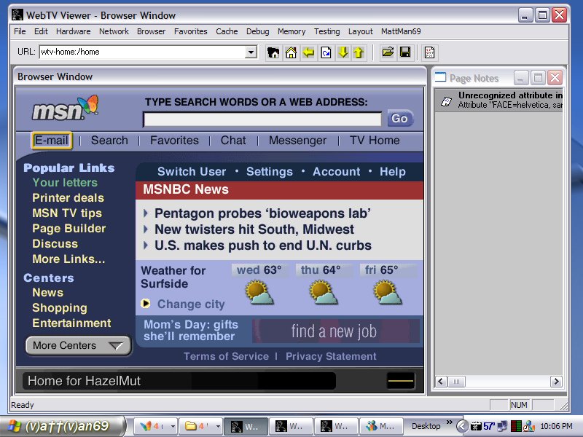Expand the folder taskbar group dropdown arrow

tap(218, 426)
